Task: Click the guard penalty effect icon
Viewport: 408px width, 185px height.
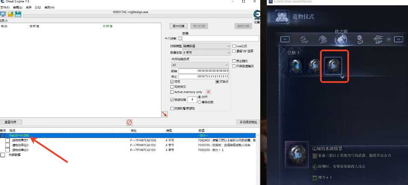Action: pyautogui.click(x=315, y=166)
